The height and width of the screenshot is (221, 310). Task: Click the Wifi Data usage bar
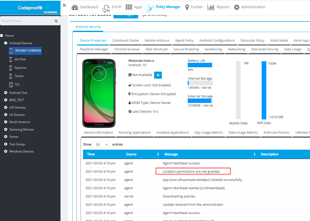pos(264,90)
